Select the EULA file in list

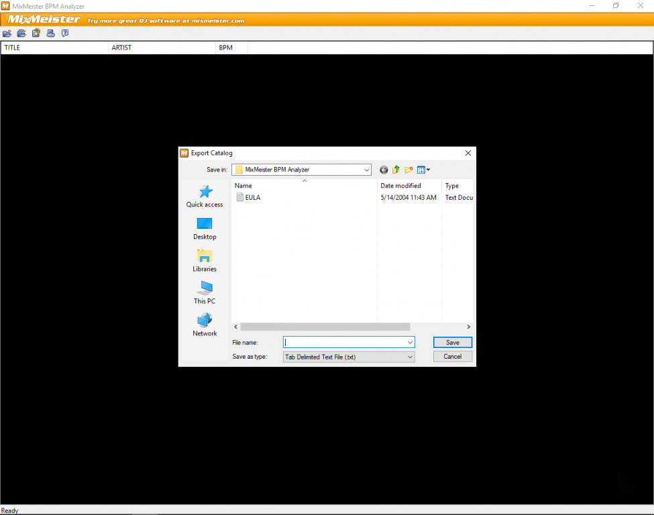coord(253,198)
